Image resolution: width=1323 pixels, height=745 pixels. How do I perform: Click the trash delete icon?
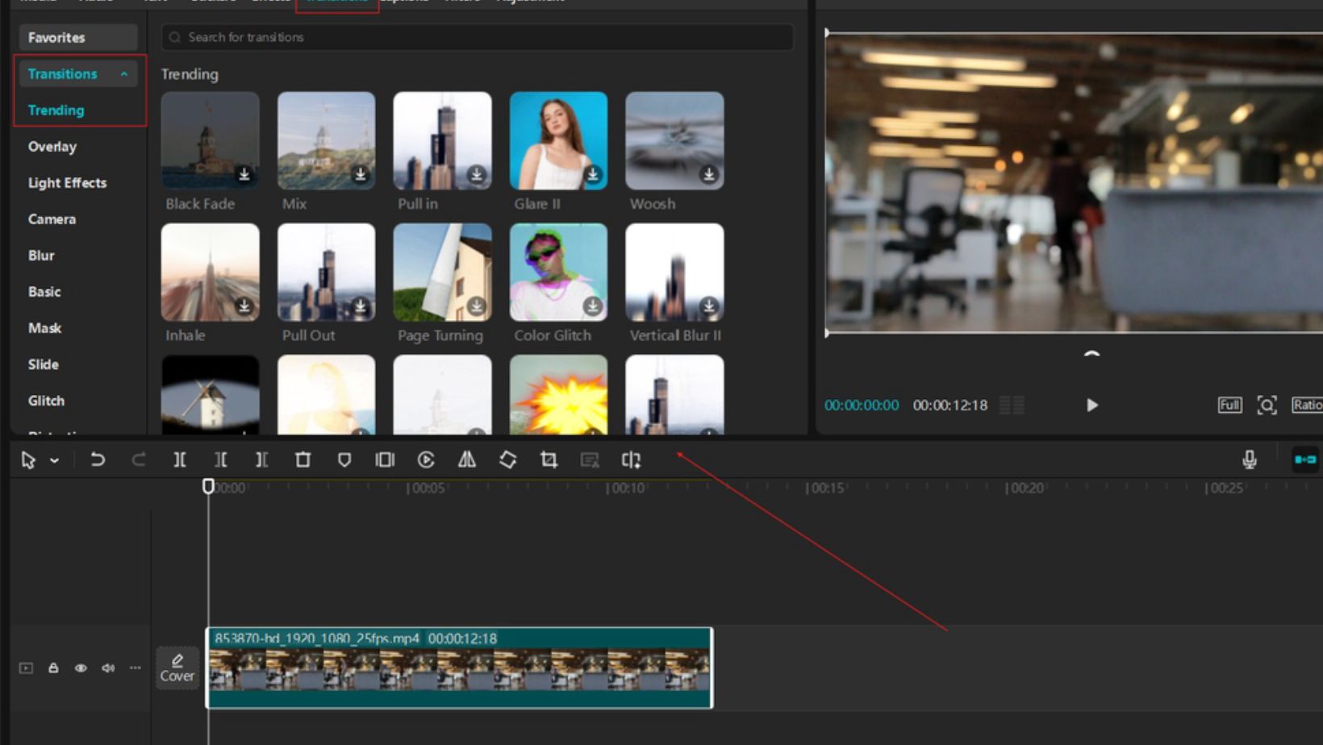coord(303,460)
